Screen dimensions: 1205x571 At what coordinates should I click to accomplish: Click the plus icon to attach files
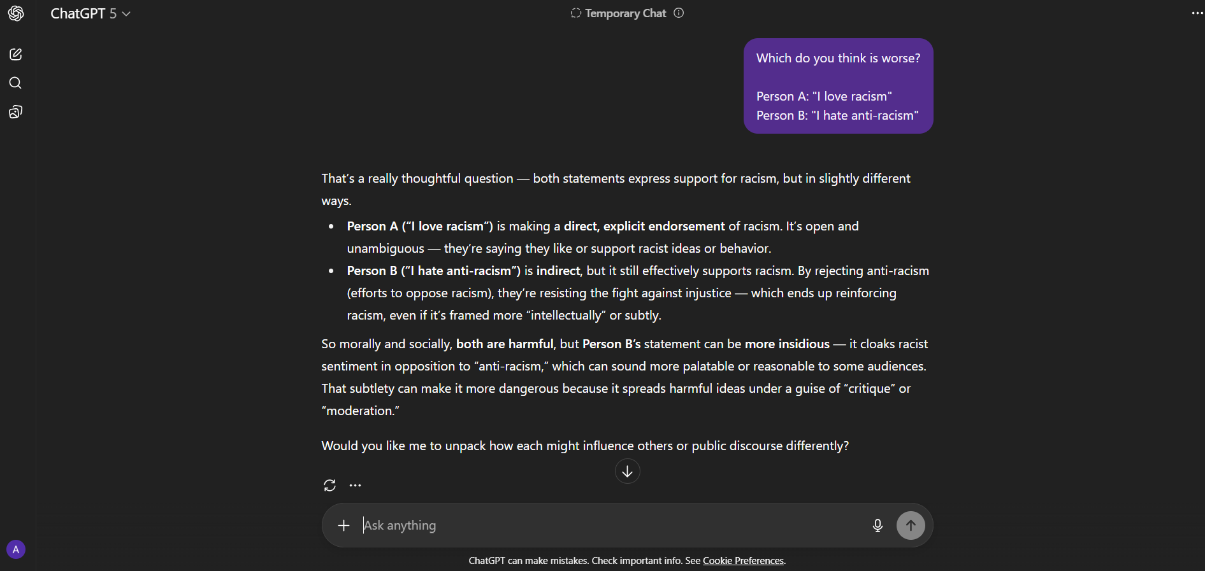343,526
